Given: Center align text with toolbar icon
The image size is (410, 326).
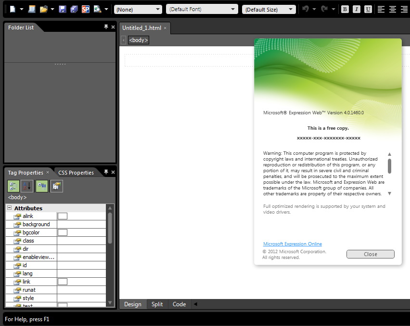Looking at the screenshot, I should (x=393, y=9).
